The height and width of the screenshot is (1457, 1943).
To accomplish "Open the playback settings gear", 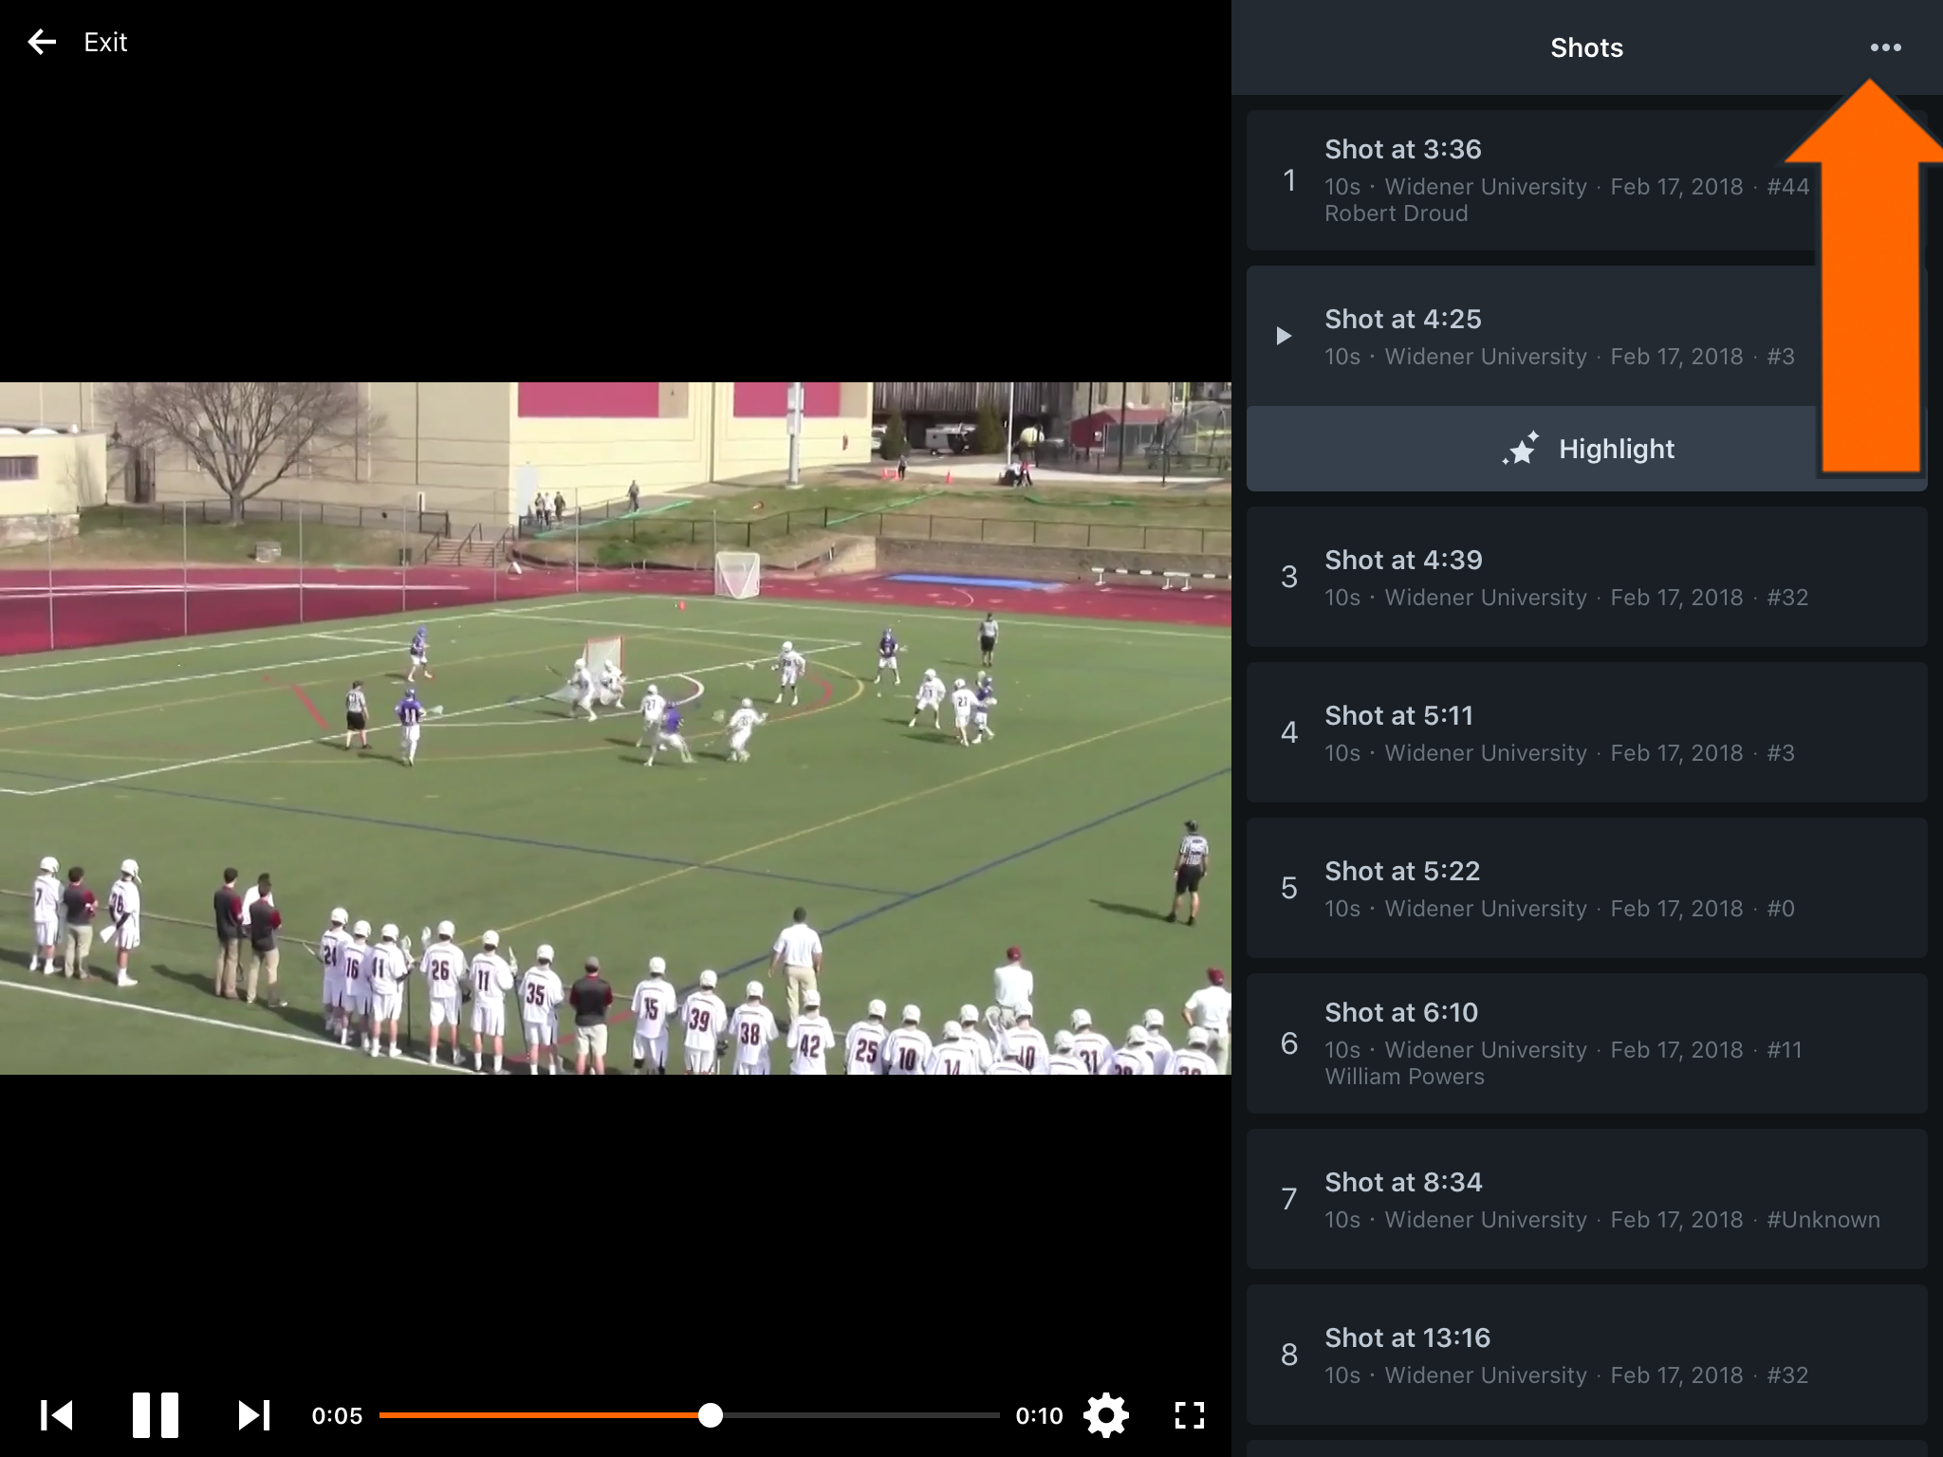I will coord(1106,1415).
